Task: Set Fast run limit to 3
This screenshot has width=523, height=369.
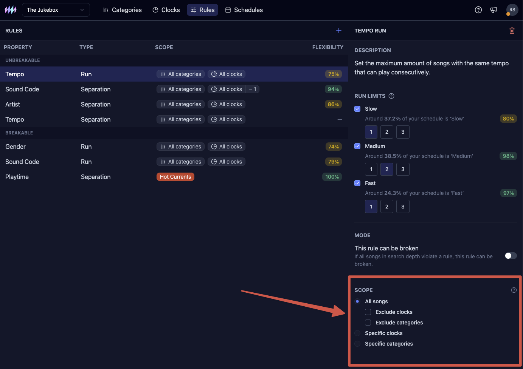Action: click(403, 207)
